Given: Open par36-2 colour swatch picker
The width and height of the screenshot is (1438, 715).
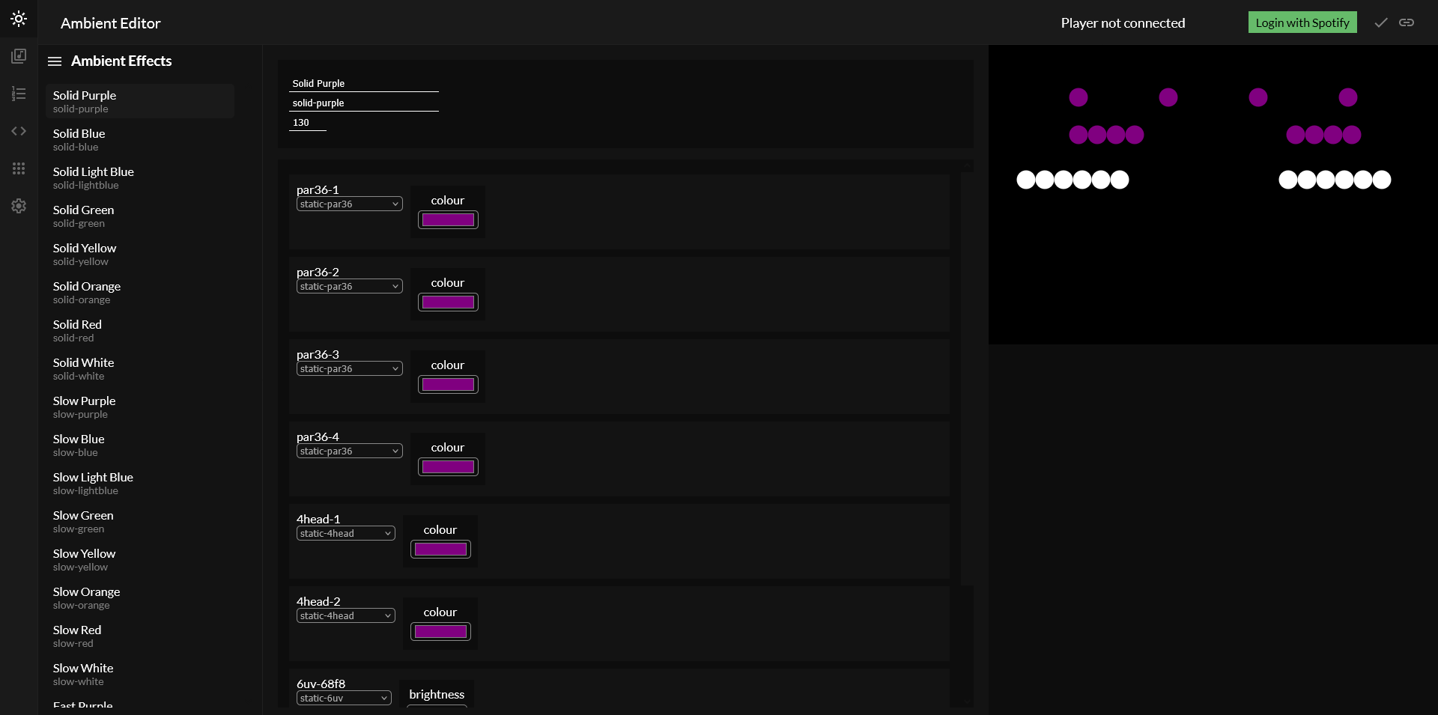Looking at the screenshot, I should pyautogui.click(x=448, y=302).
